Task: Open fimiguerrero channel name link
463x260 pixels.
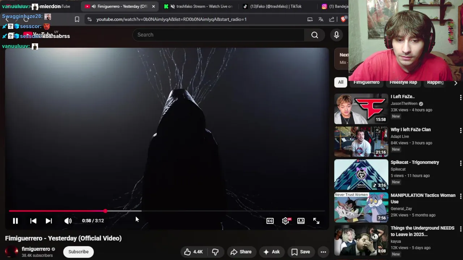Action: click(x=36, y=249)
